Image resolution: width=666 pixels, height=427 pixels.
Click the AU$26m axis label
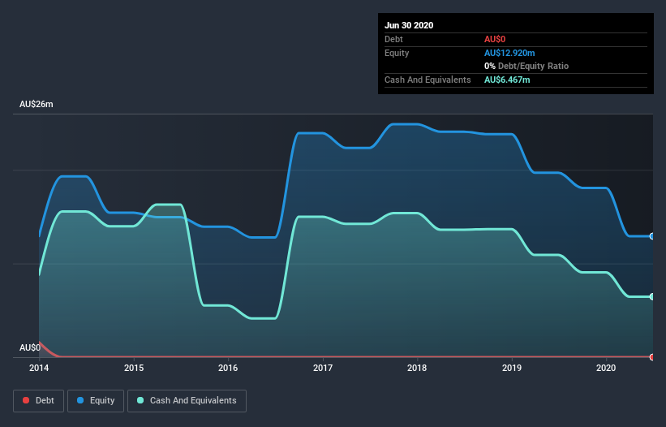pyautogui.click(x=37, y=104)
